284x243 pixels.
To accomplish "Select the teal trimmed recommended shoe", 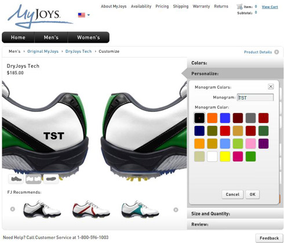I will click(x=140, y=209).
